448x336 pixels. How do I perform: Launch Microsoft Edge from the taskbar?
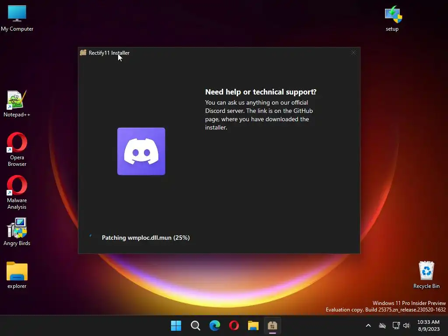[x=214, y=325]
